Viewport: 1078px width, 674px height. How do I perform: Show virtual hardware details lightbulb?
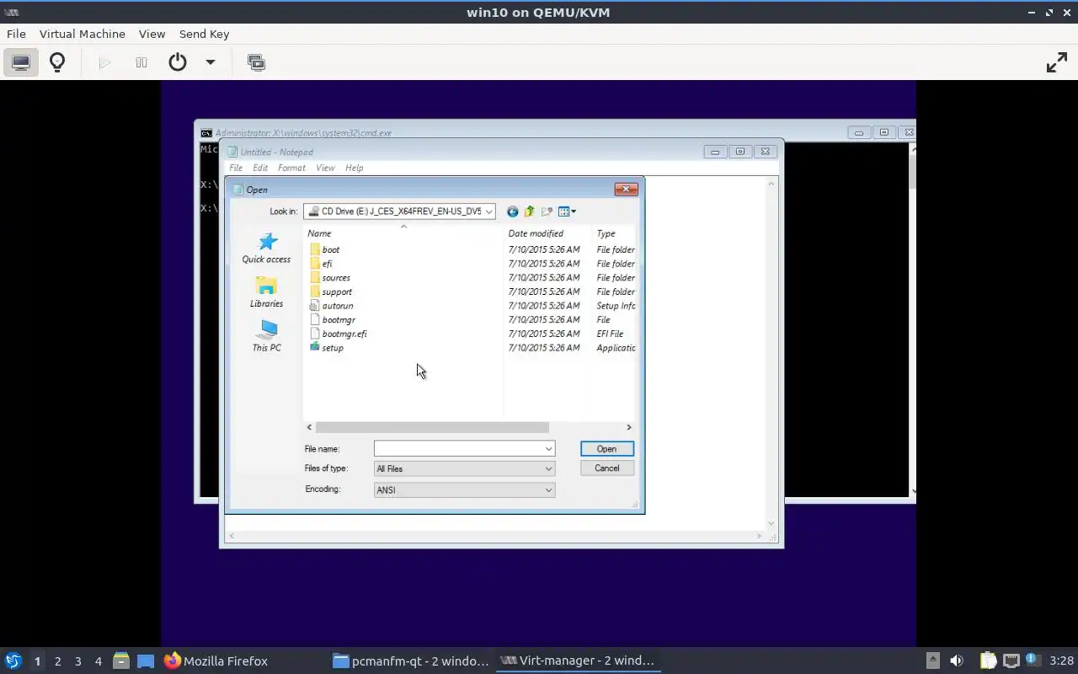57,62
